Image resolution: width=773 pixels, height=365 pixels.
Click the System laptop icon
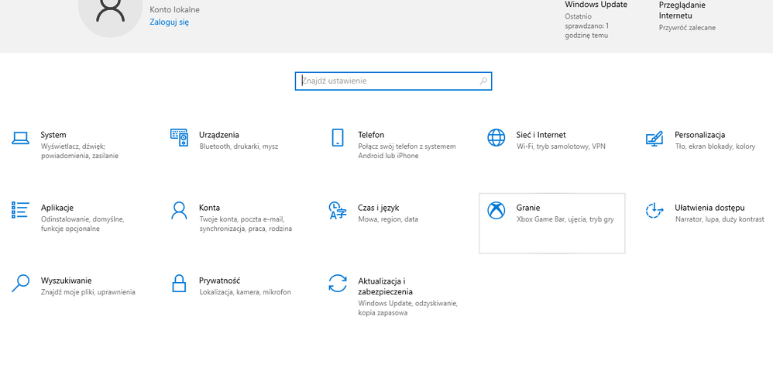coord(20,139)
